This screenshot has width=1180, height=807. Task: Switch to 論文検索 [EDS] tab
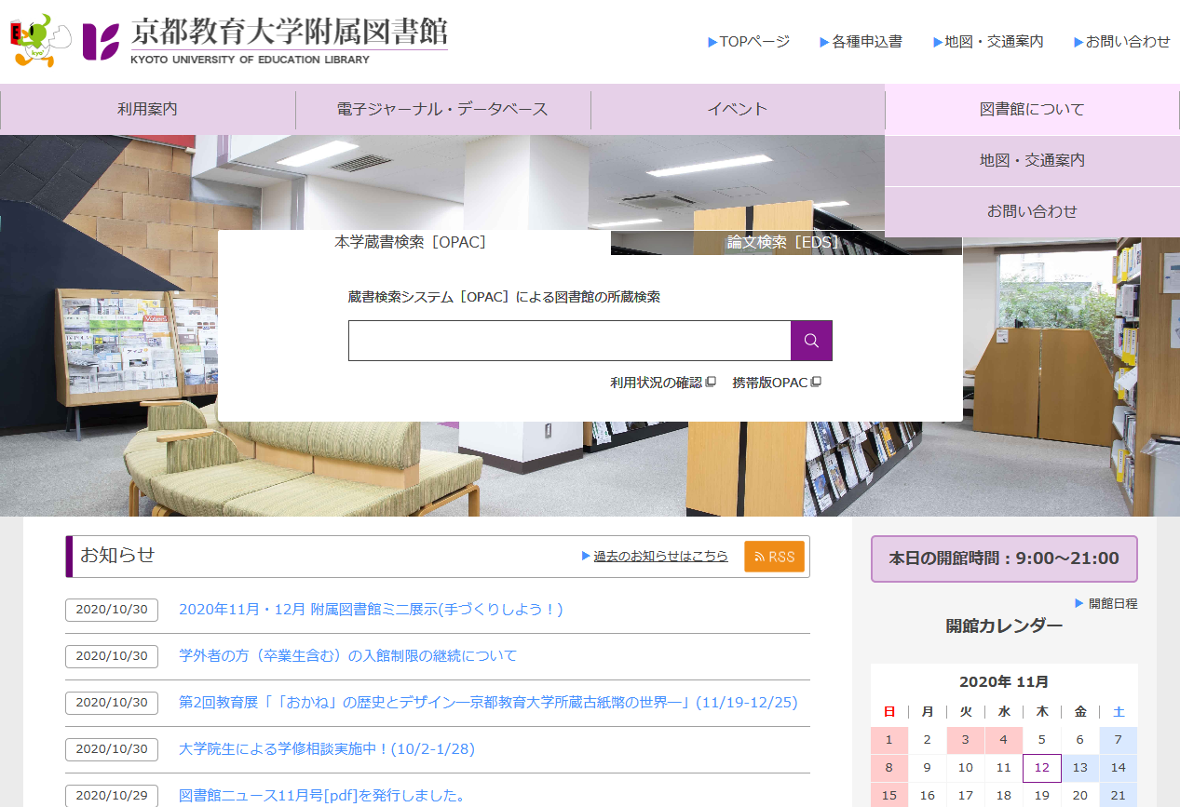coord(785,243)
